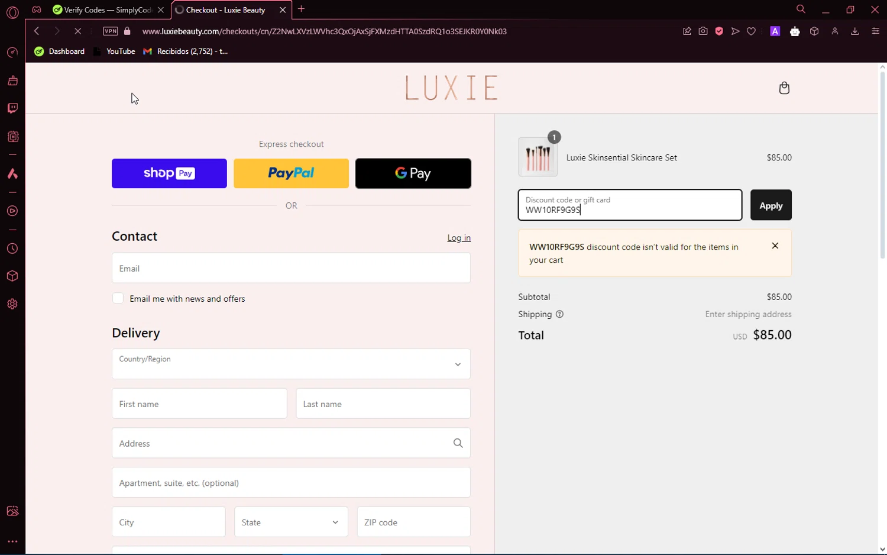Click the Luxie Skinsential Skincare Set thumbnail
The width and height of the screenshot is (887, 555).
click(538, 157)
